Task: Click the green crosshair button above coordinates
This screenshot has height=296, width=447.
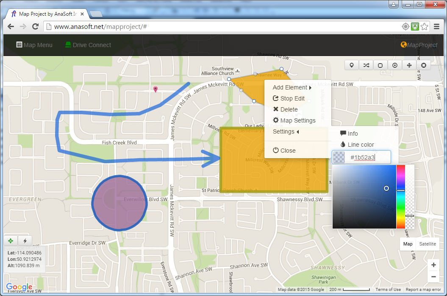Action: [x=11, y=241]
